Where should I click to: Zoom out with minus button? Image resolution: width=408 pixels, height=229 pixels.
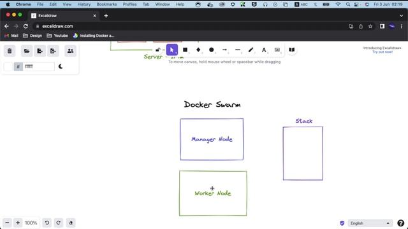(7, 223)
